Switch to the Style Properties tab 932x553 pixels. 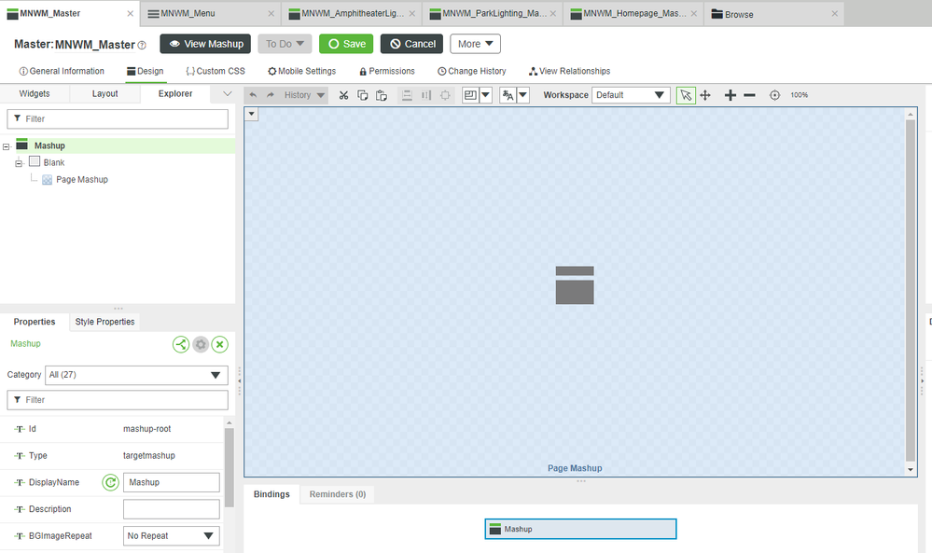click(104, 321)
